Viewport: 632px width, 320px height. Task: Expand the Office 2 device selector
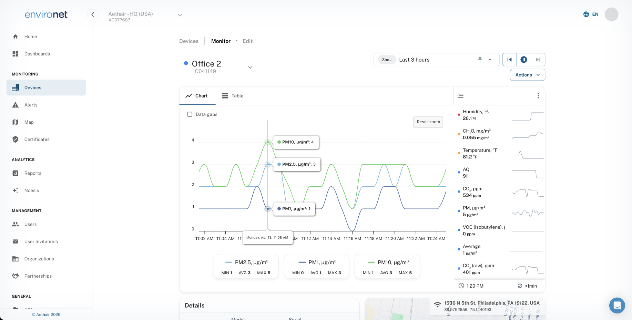pyautogui.click(x=250, y=67)
